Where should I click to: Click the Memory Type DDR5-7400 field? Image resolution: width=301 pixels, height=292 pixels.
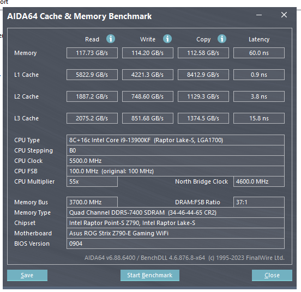coord(176,212)
